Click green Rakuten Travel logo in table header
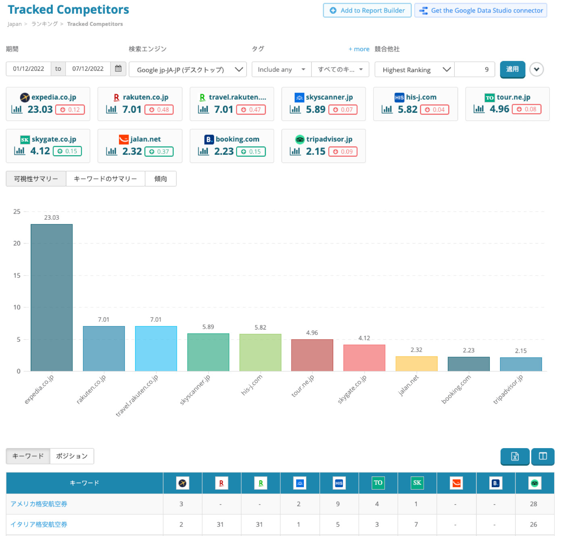Image resolution: width=561 pixels, height=536 pixels. (x=261, y=483)
